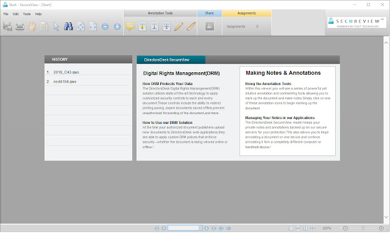The image size is (390, 243).
Task: Click the 100% zoom value
Action: click(327, 228)
